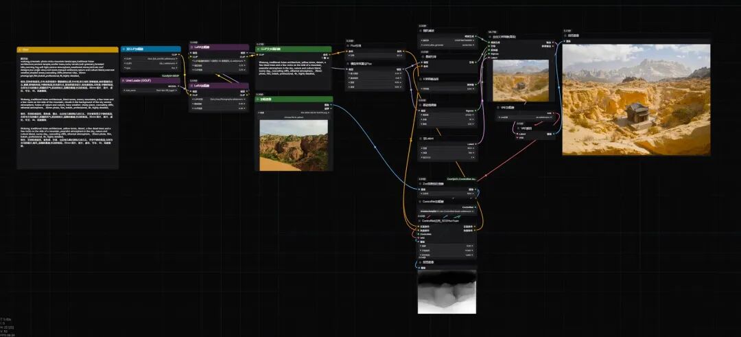Collapse the depth map Preview Image node dot

421,262
